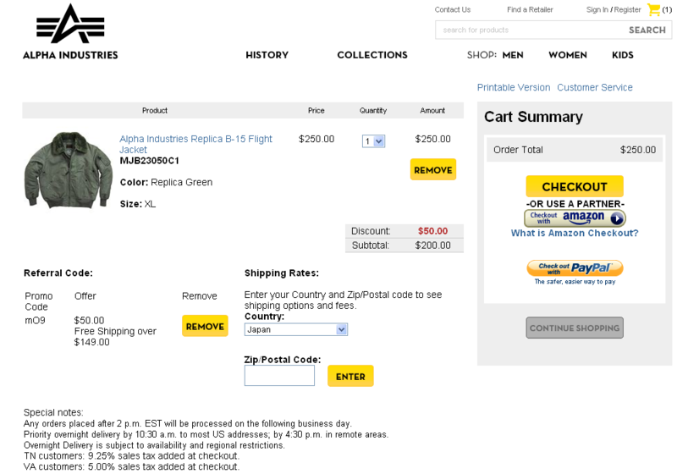Click the promo code mO9 text
Screen dimensions: 677x474
click(x=35, y=320)
